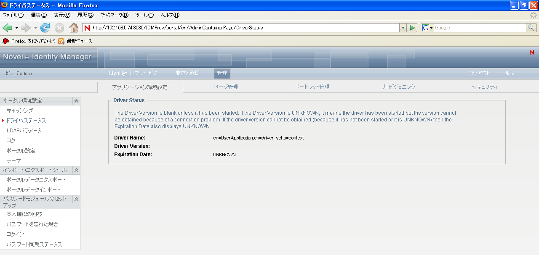Open the ブックマーク menu

click(x=114, y=15)
